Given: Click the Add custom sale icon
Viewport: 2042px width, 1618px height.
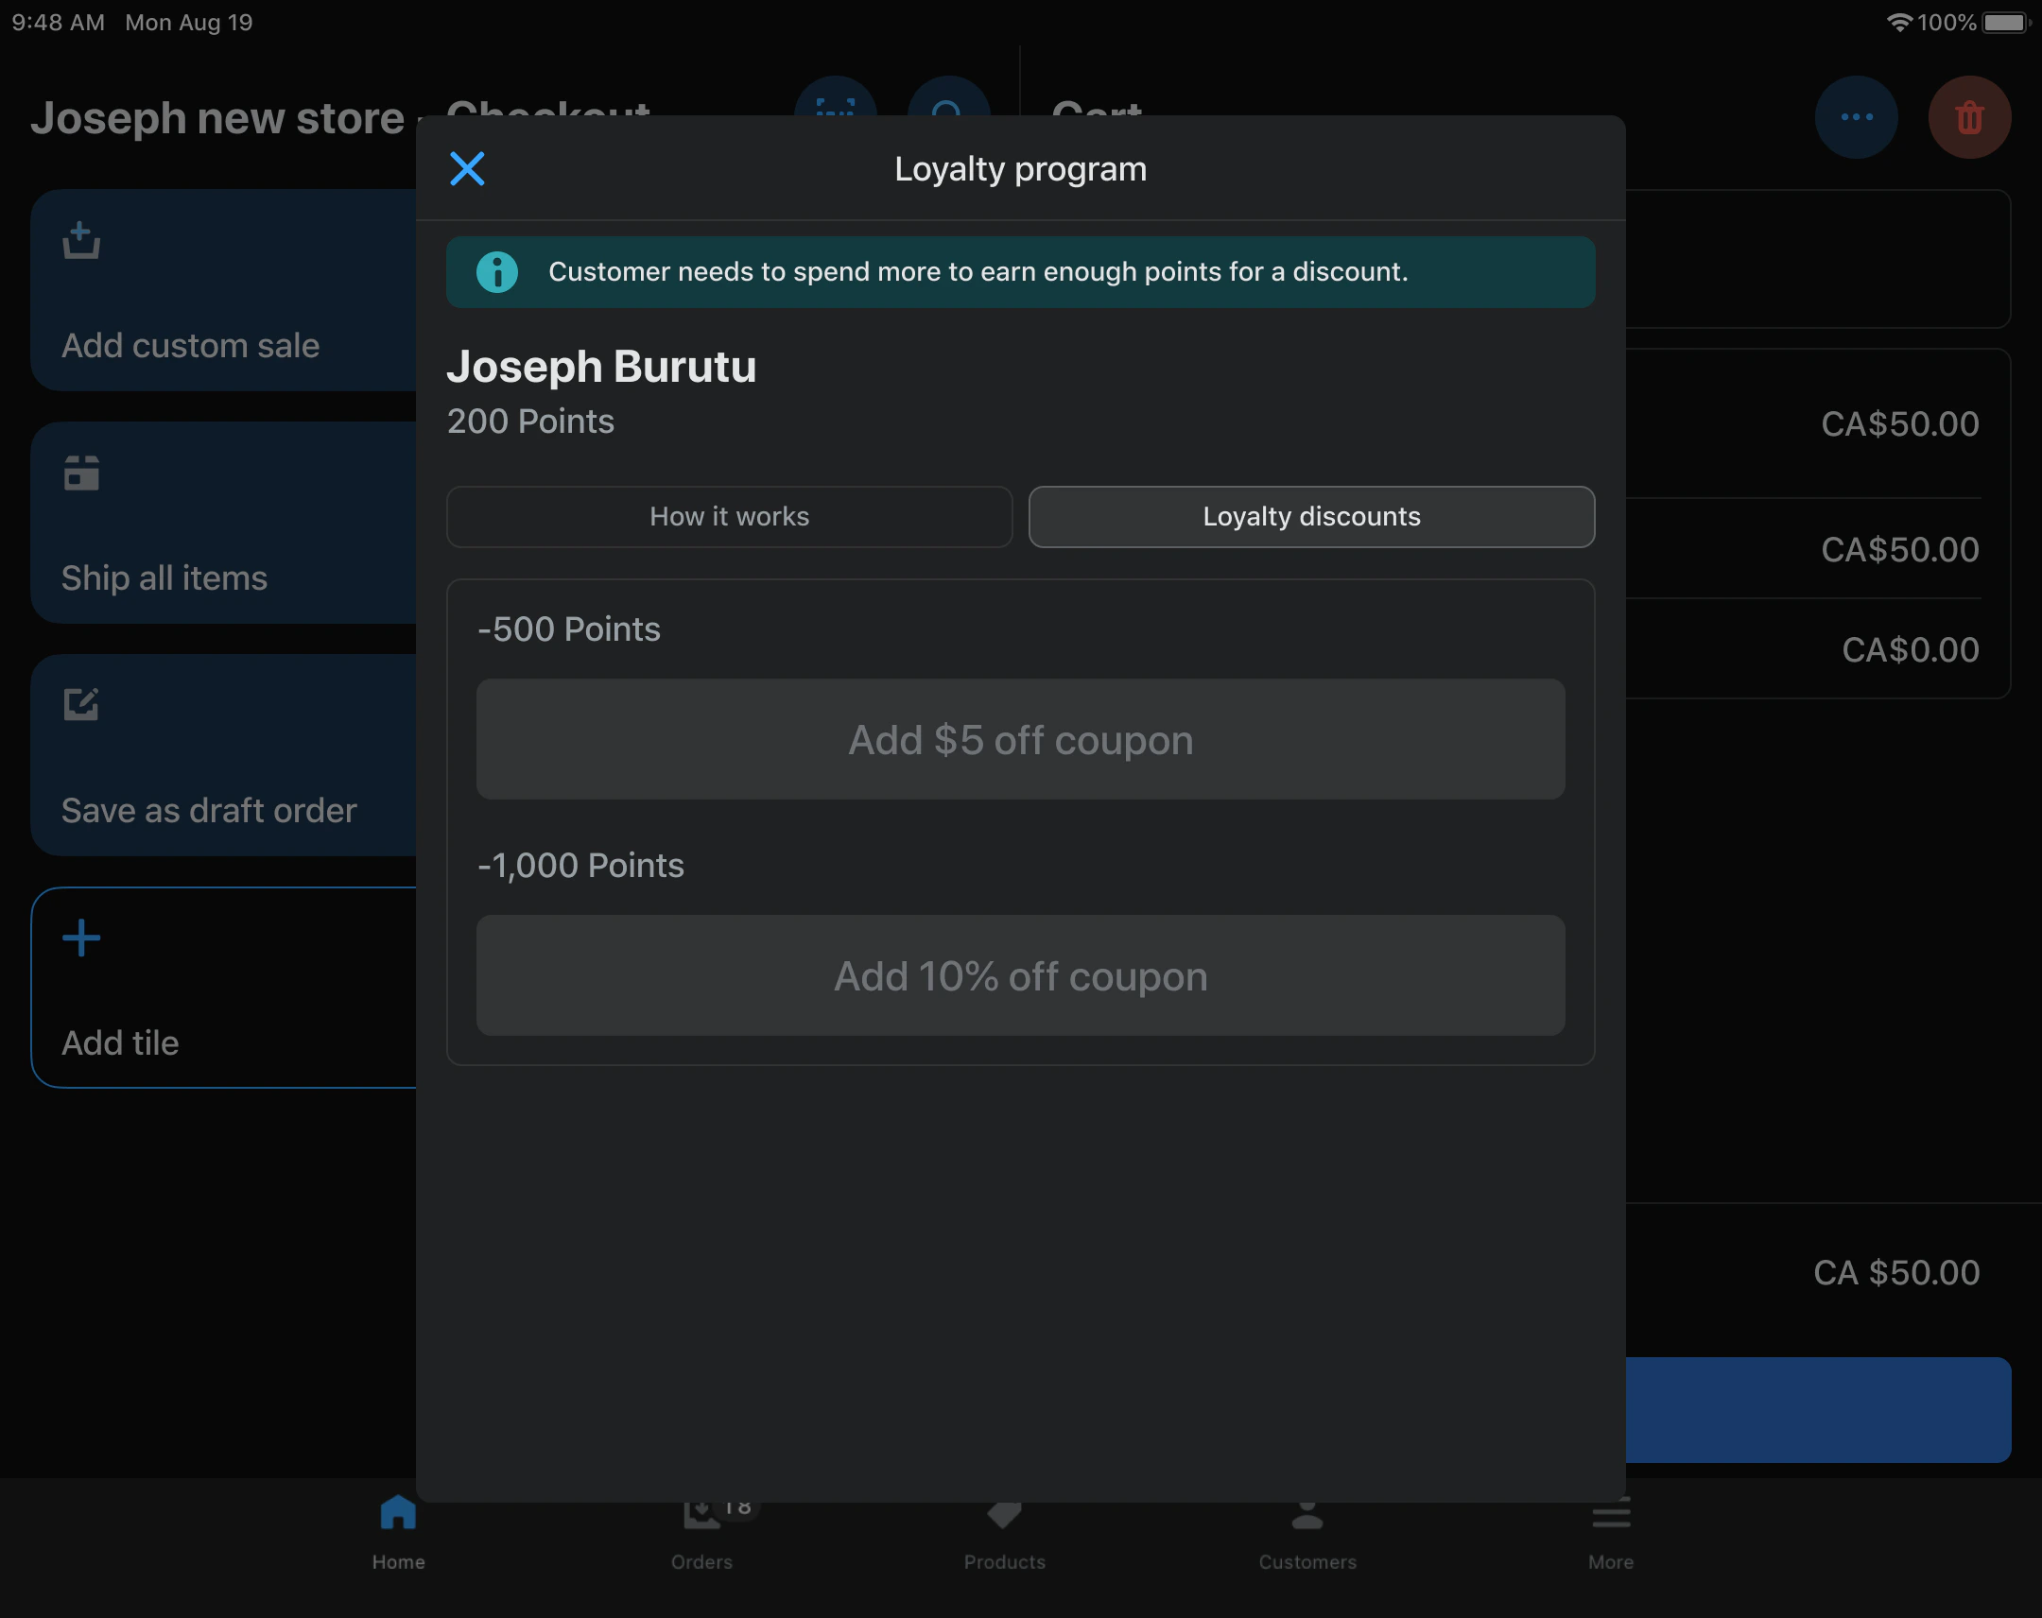Looking at the screenshot, I should pos(81,240).
